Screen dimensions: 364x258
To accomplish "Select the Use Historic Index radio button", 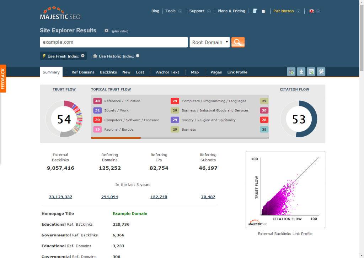I will tap(138, 56).
